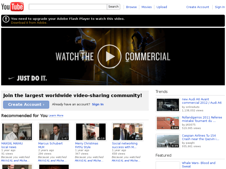Click Create Account in top header
This screenshot has height=169, width=226.
pyautogui.click(x=198, y=7)
